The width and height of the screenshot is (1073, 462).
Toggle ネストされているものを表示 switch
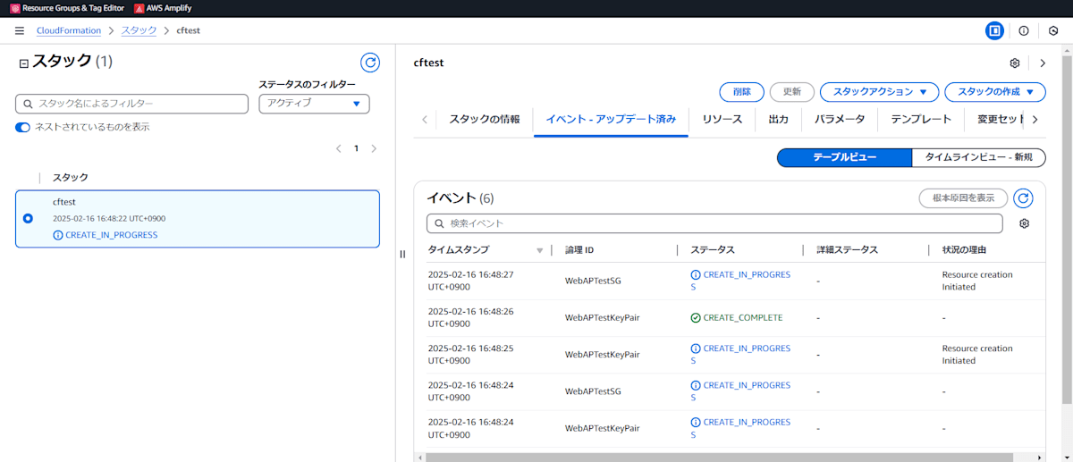[x=23, y=127]
